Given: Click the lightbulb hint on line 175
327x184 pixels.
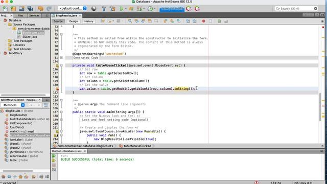Looking at the screenshot, I should (x=57, y=65).
